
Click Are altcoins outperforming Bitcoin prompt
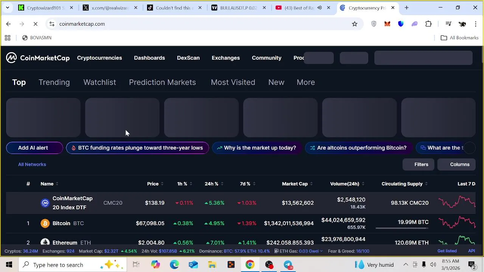coord(358,148)
